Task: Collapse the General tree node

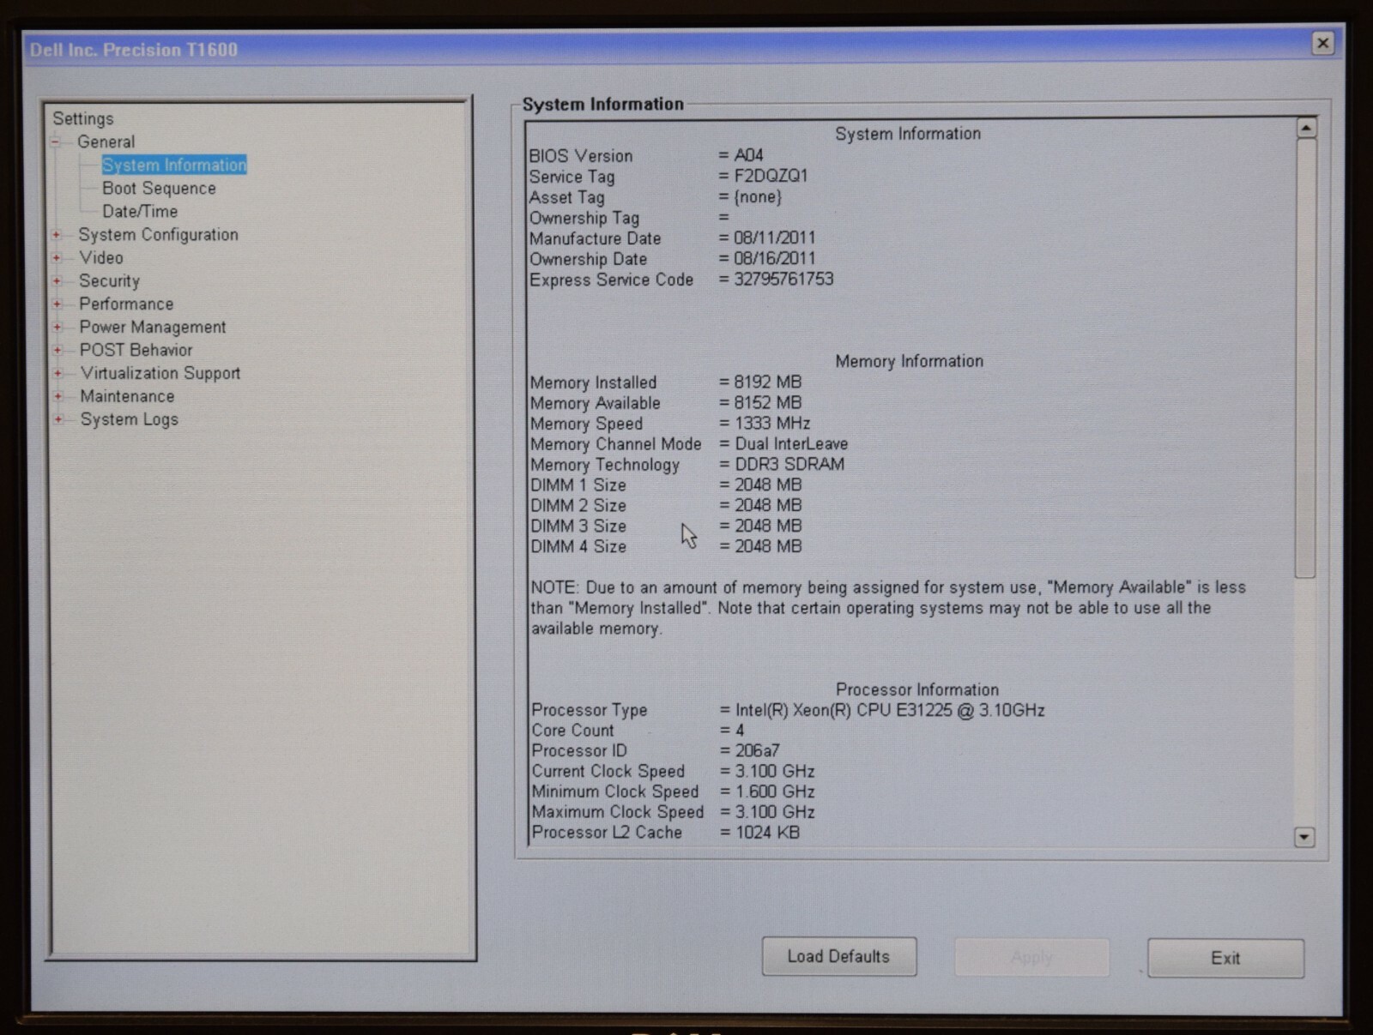Action: [56, 142]
